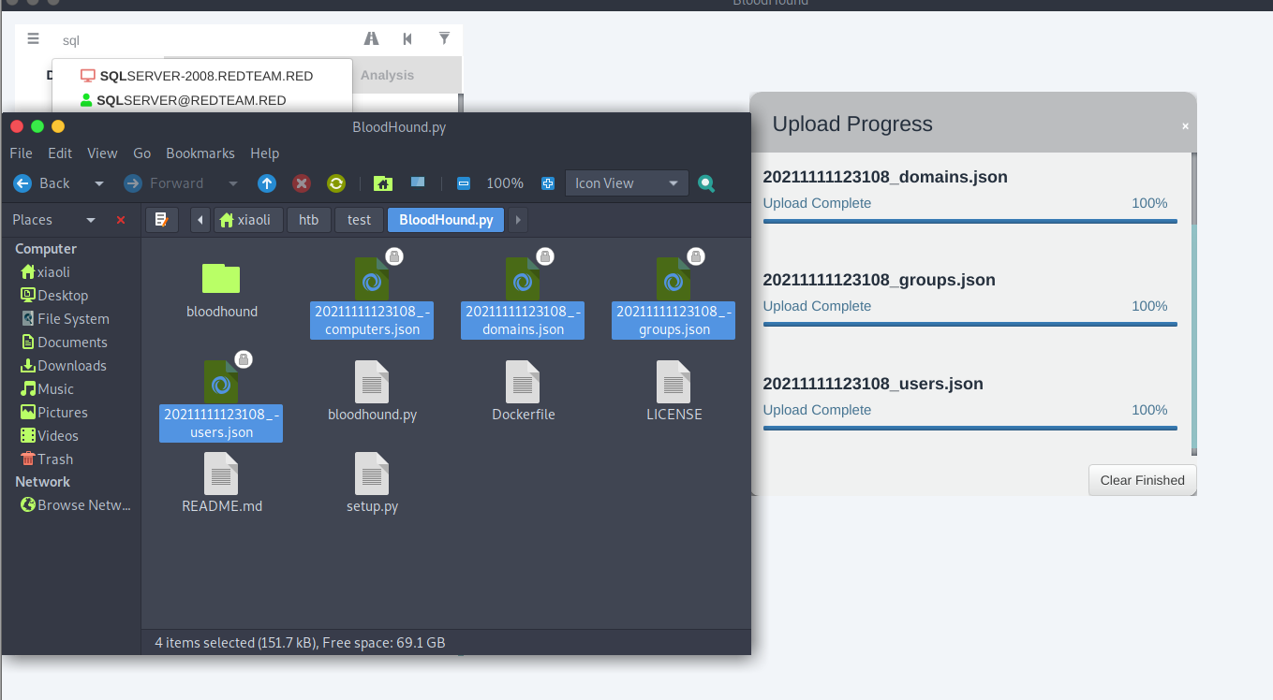
Task: Expand the Forward history dropdown arrow
Action: point(233,183)
